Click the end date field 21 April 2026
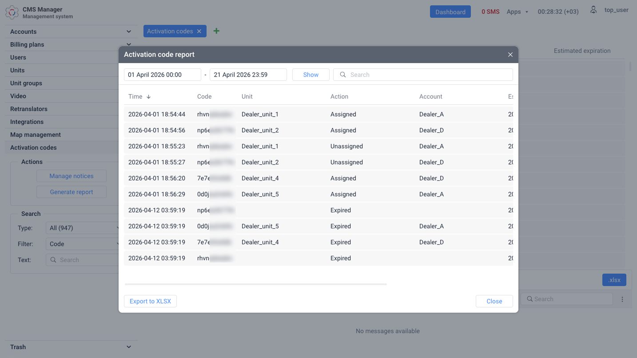637x358 pixels. click(x=248, y=75)
